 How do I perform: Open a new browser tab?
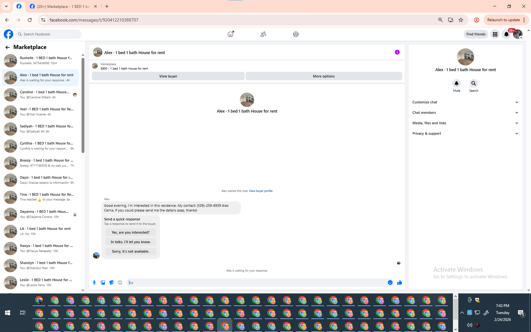107,6
